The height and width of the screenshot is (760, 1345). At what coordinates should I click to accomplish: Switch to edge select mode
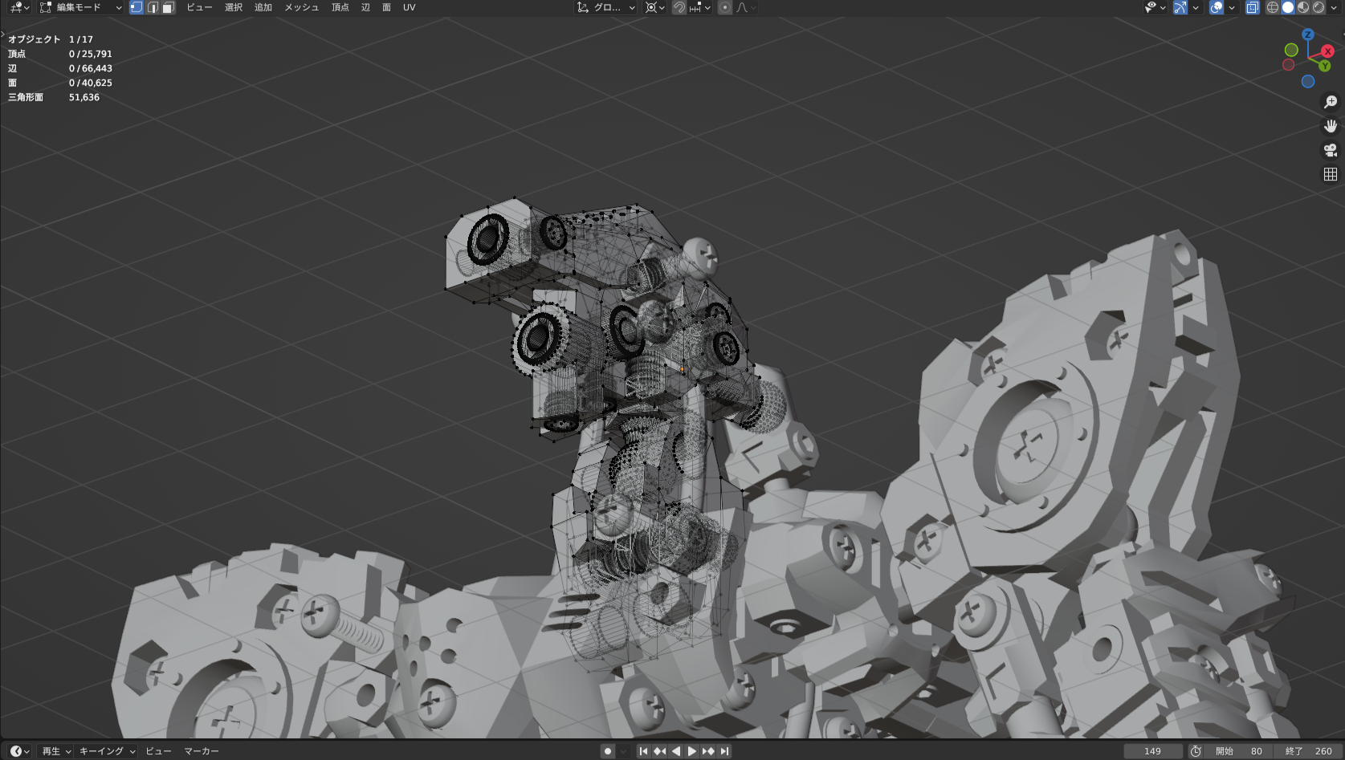pyautogui.click(x=153, y=7)
